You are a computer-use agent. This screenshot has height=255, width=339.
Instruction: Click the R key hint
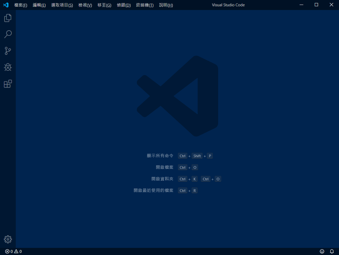coord(194,191)
